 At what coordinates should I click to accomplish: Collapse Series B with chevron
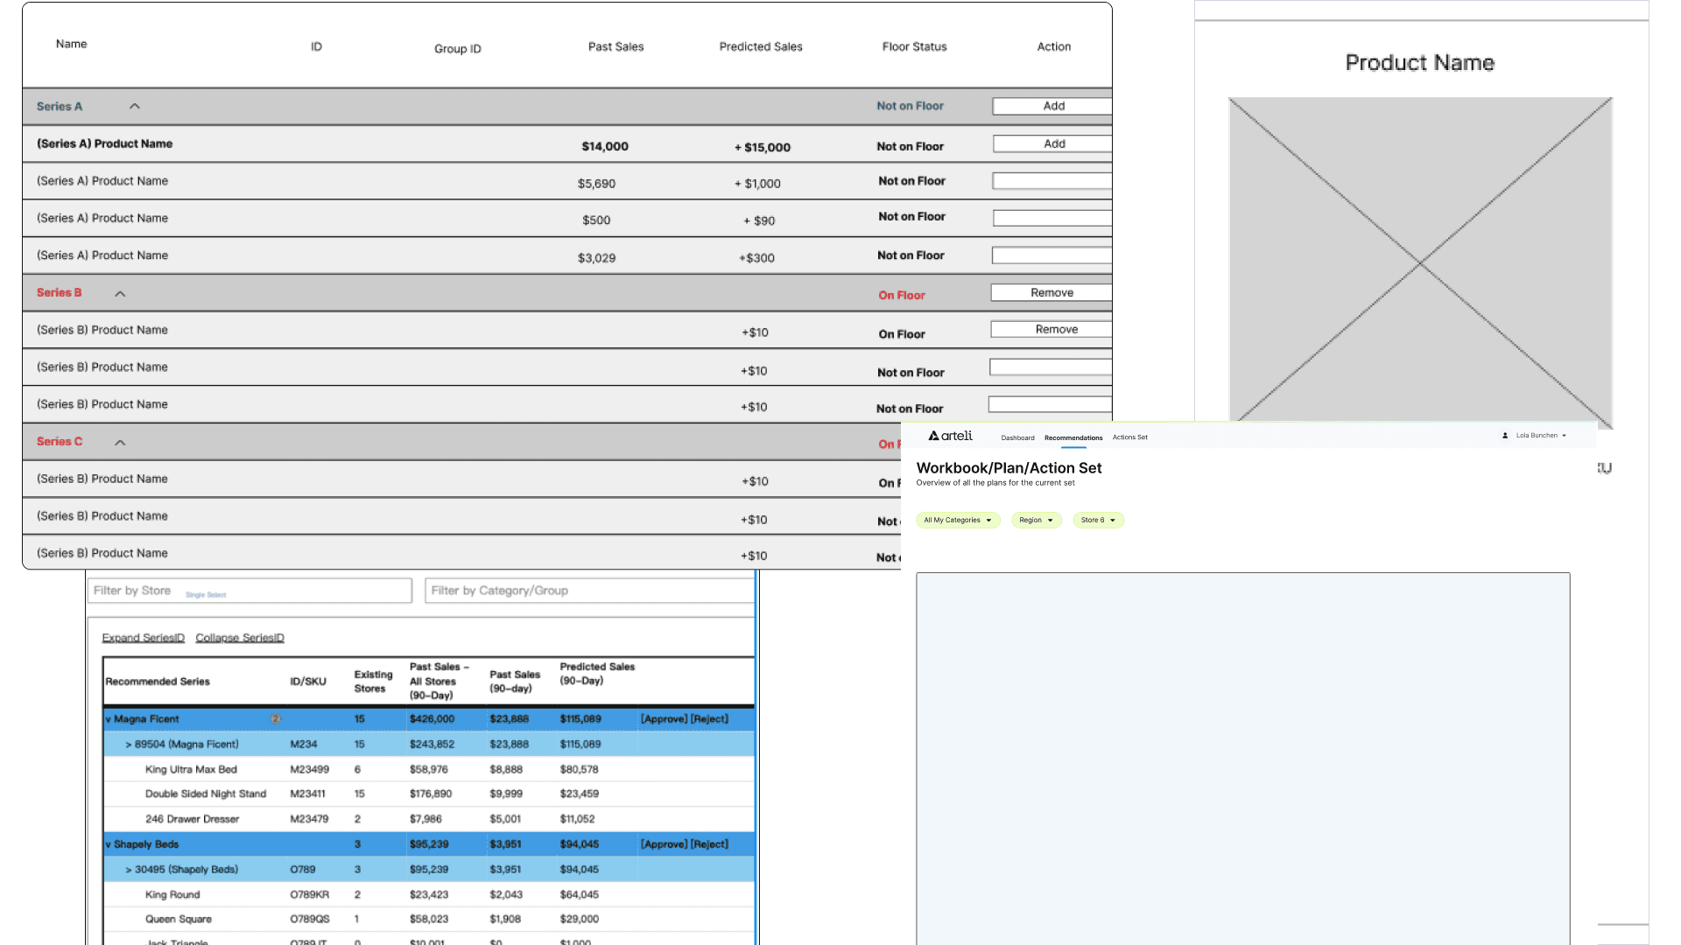tap(120, 294)
